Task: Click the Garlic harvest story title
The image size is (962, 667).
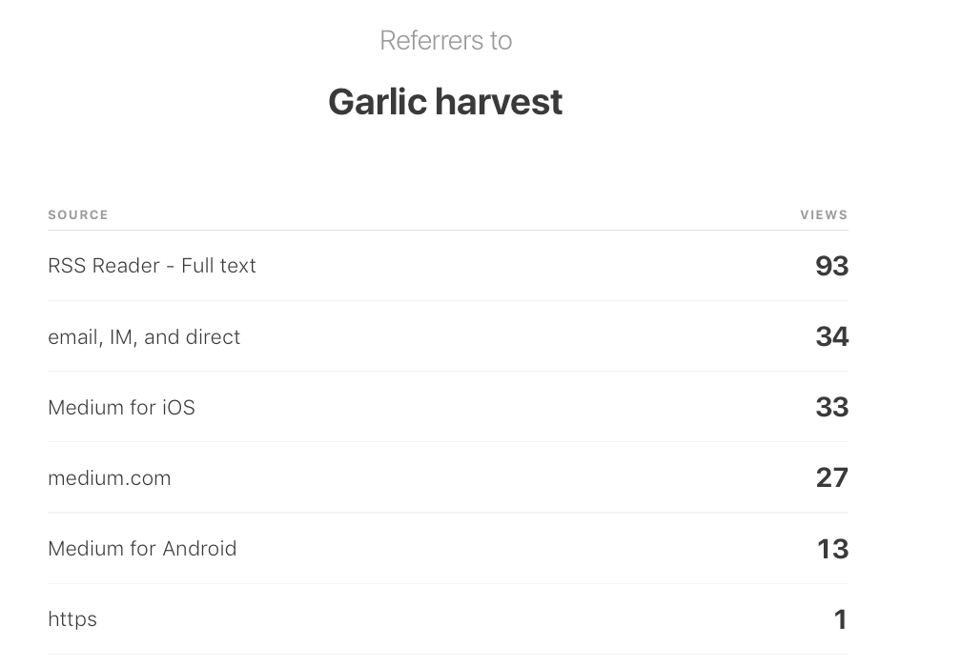Action: (x=445, y=102)
